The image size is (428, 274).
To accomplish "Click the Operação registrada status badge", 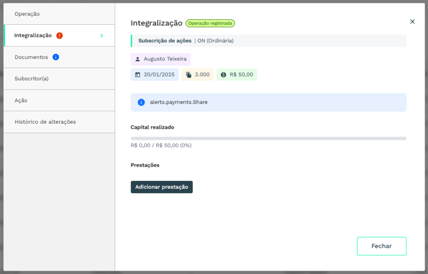I will [210, 24].
